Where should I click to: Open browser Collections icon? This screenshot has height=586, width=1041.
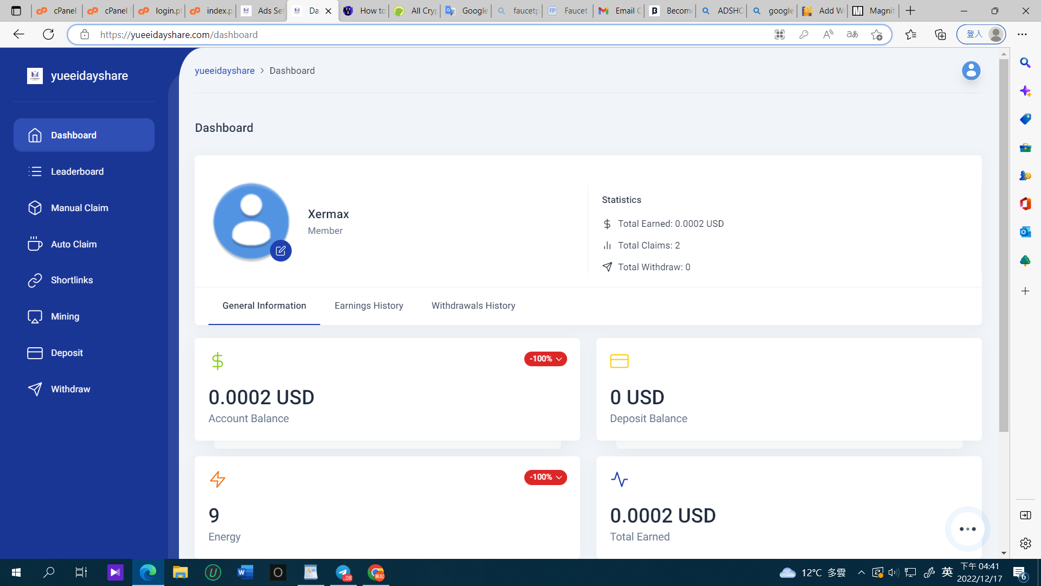pos(940,35)
